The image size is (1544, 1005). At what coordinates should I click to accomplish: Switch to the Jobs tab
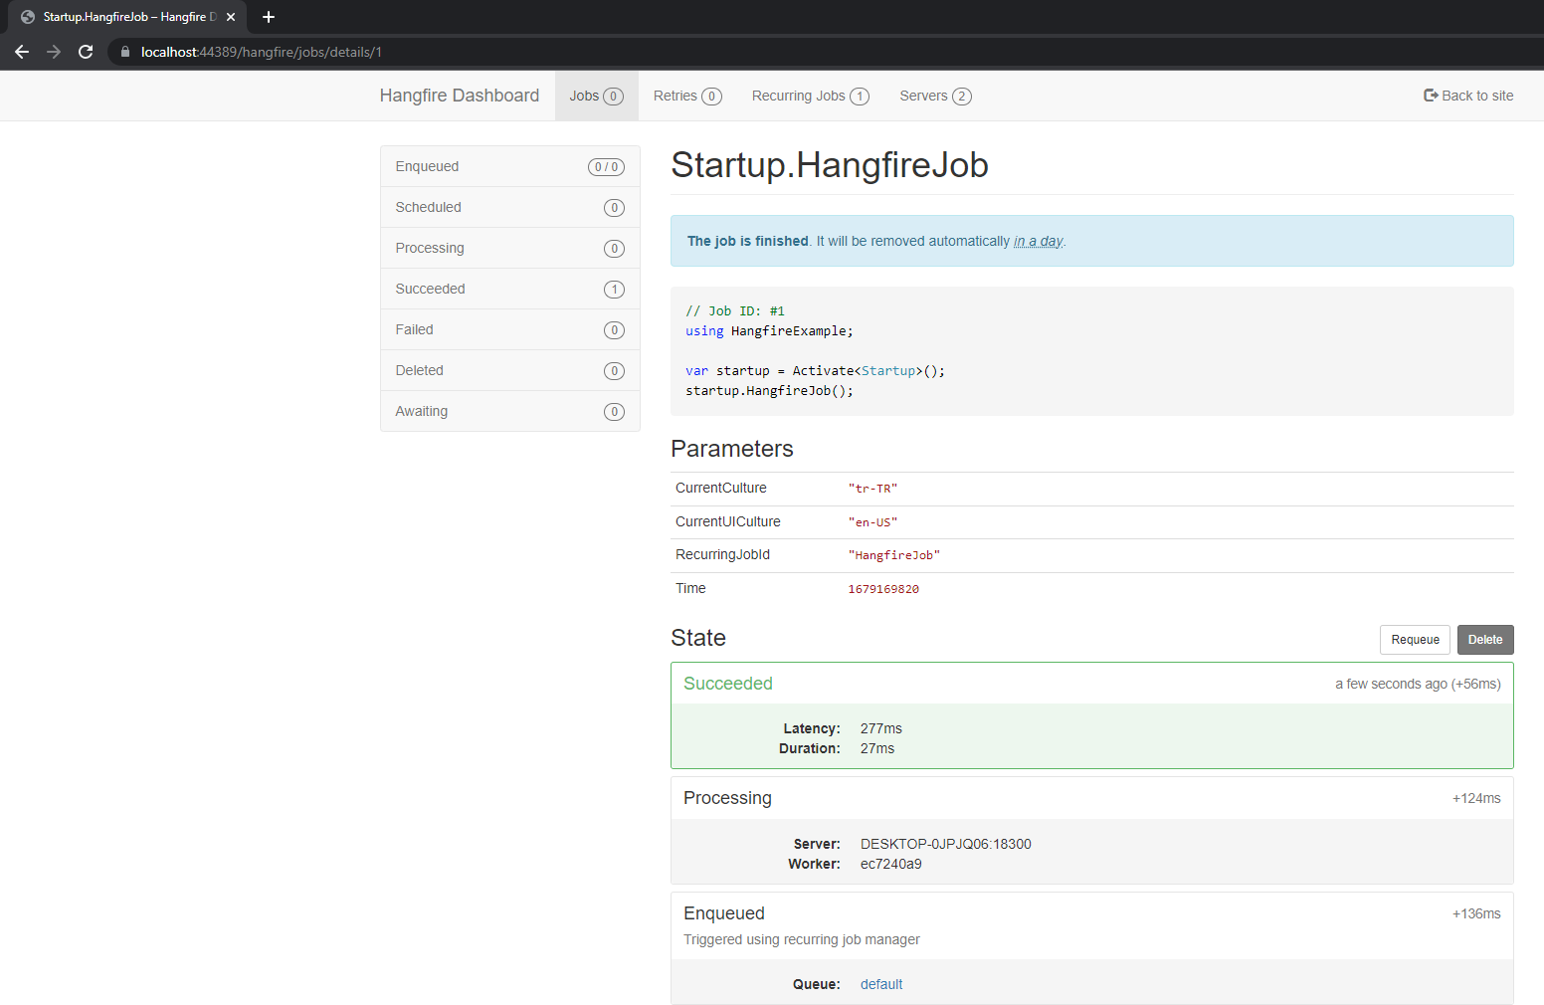point(597,96)
